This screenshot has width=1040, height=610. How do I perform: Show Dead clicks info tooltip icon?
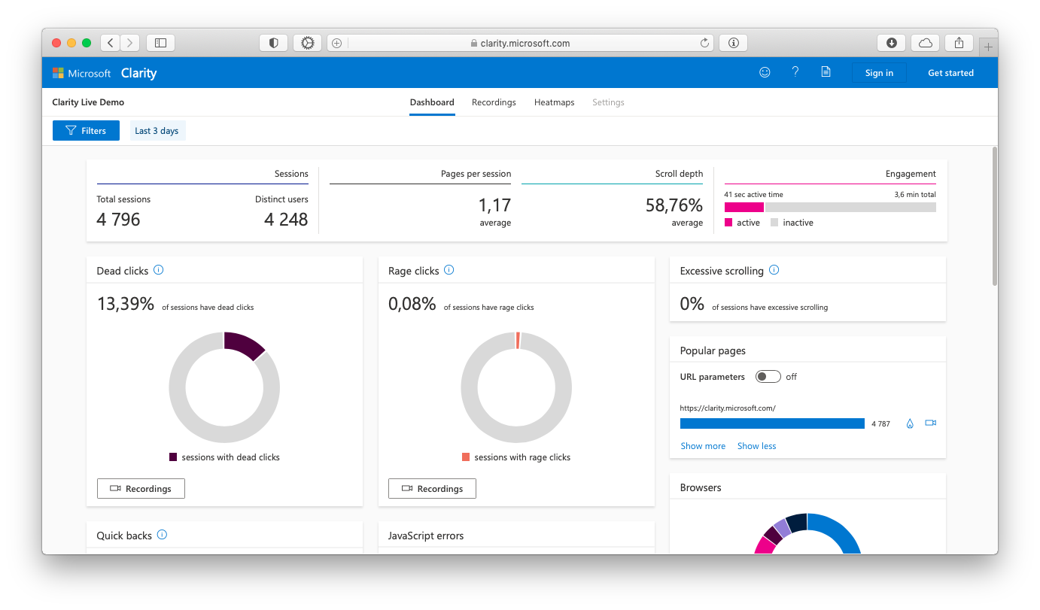point(158,270)
